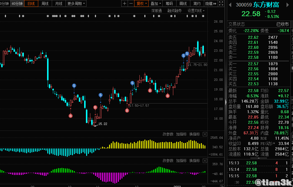Click 加指标 in the yellow-bar indicator panel
This screenshot has width=293, height=187.
181,134
